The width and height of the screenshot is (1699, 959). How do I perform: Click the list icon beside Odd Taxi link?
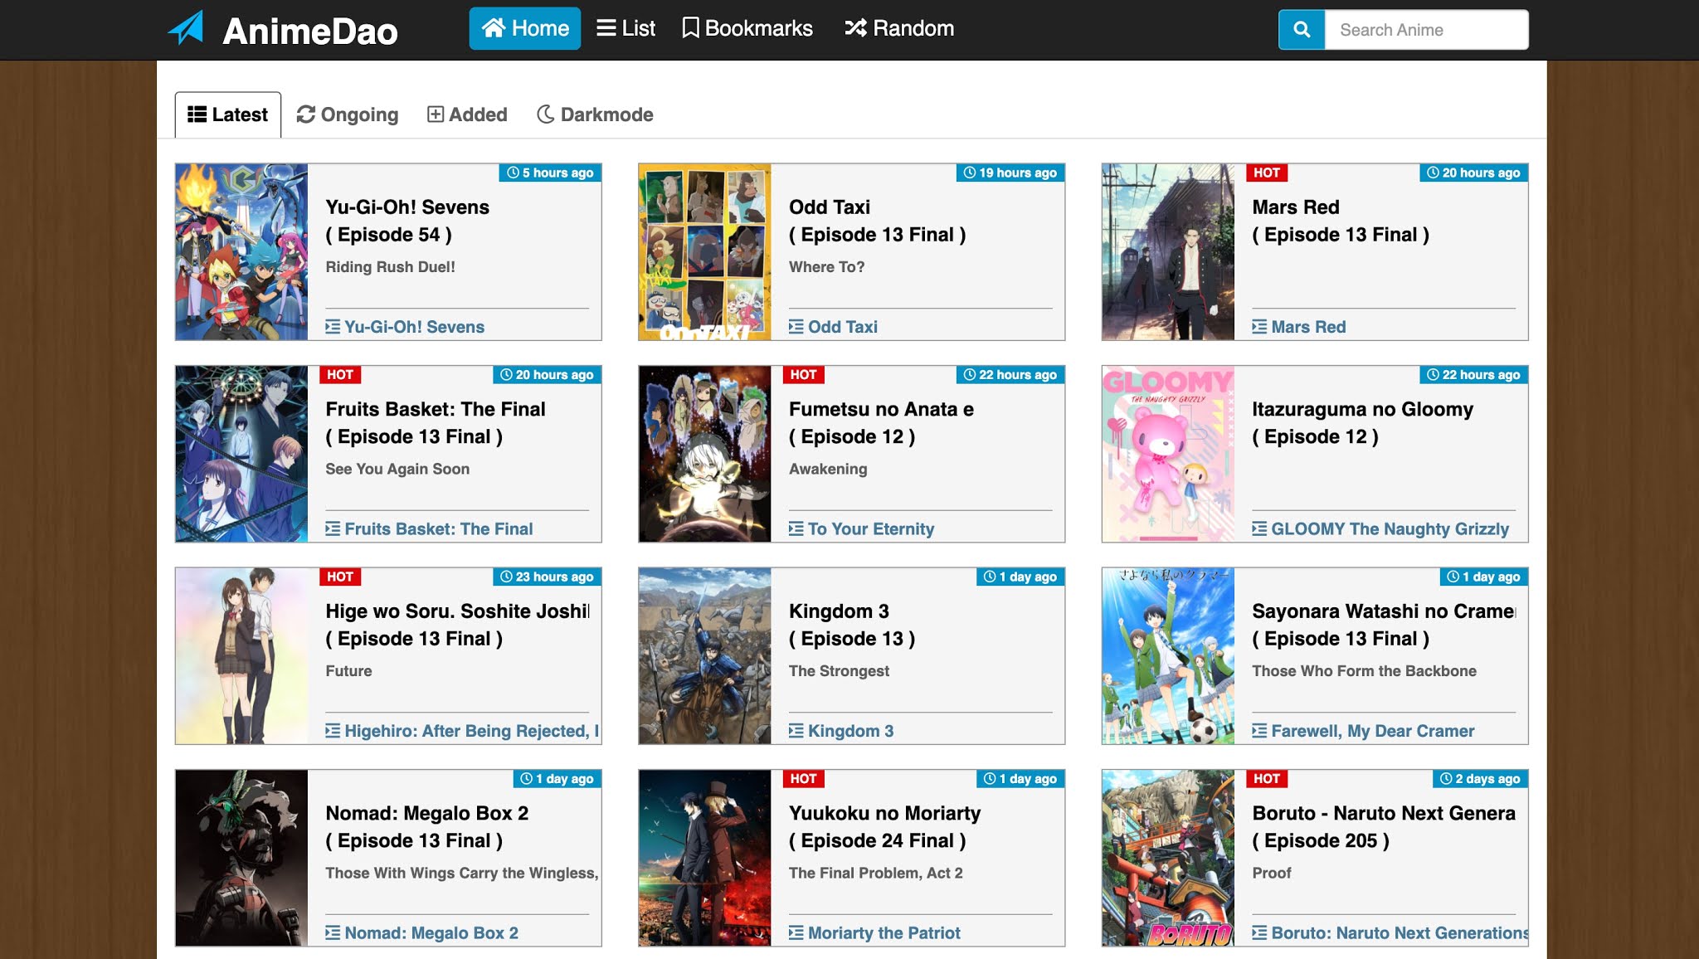(796, 327)
